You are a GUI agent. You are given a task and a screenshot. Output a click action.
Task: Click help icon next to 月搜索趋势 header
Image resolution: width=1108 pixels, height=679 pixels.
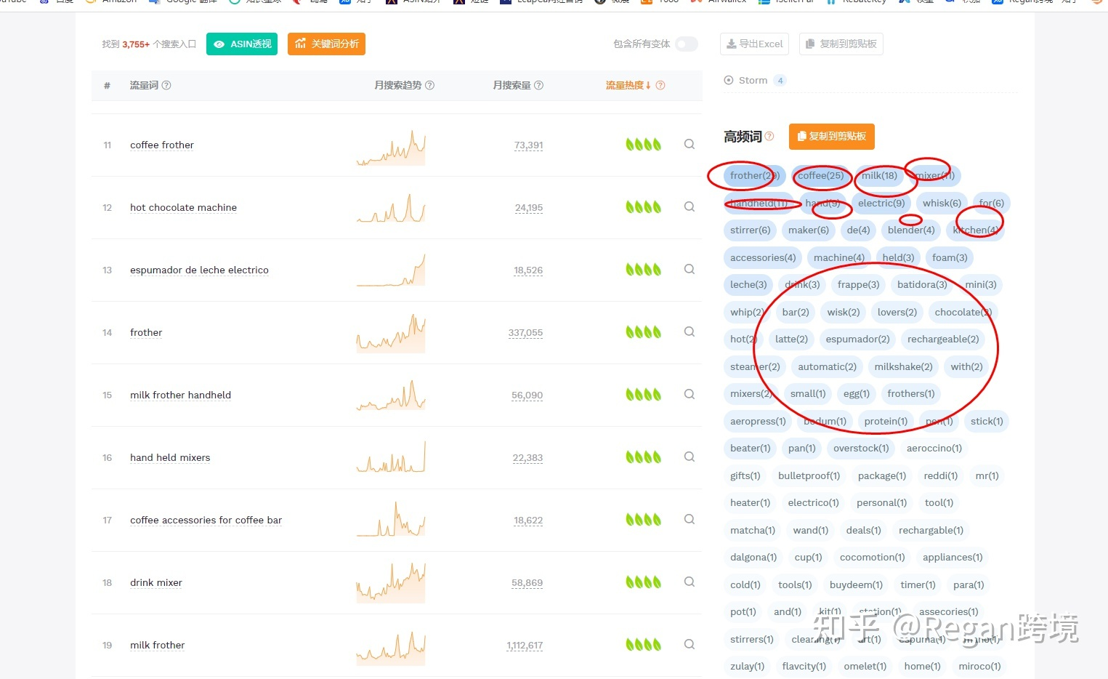coord(430,85)
